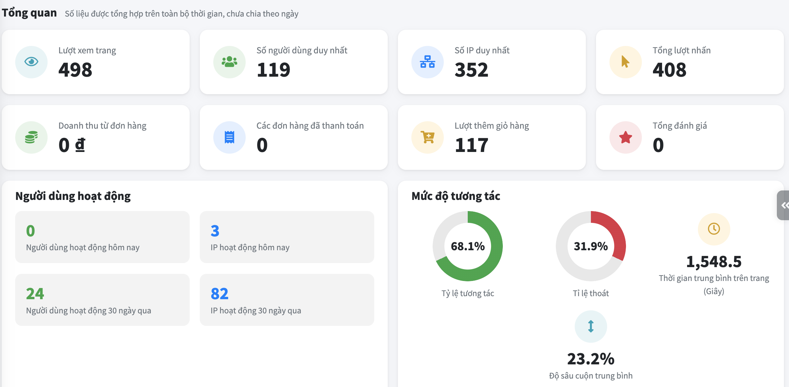Screen dimensions: 789x387
Task: Click the 23.2% scroll depth value
Action: pos(591,359)
